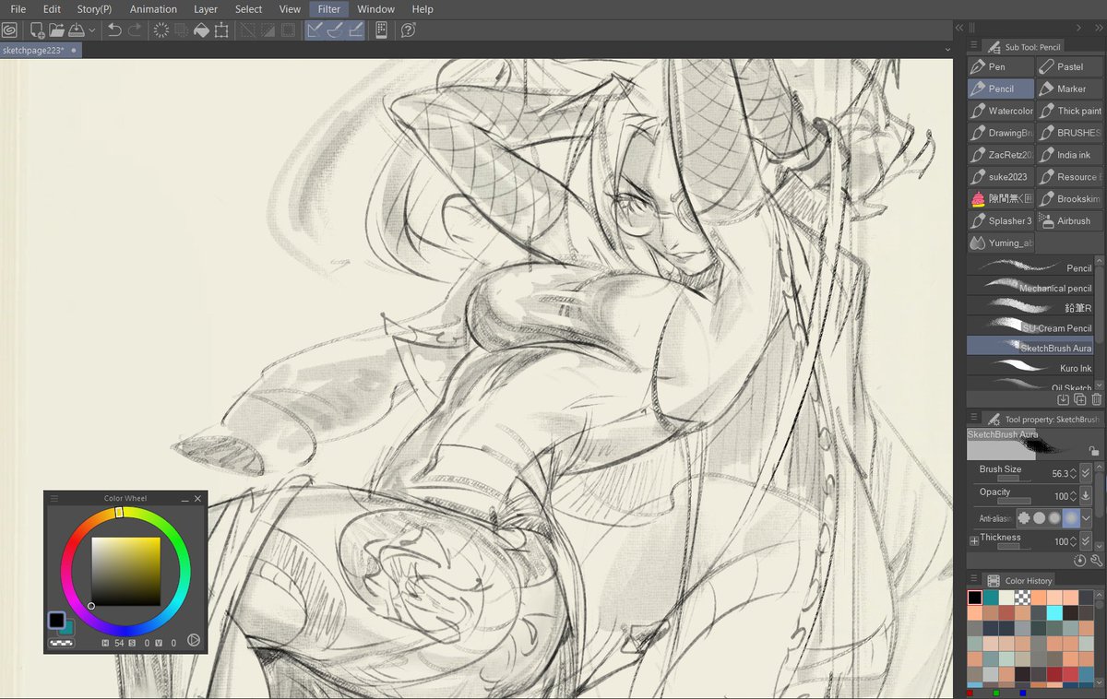Open the Window menu
1107x699 pixels.
[x=375, y=9]
